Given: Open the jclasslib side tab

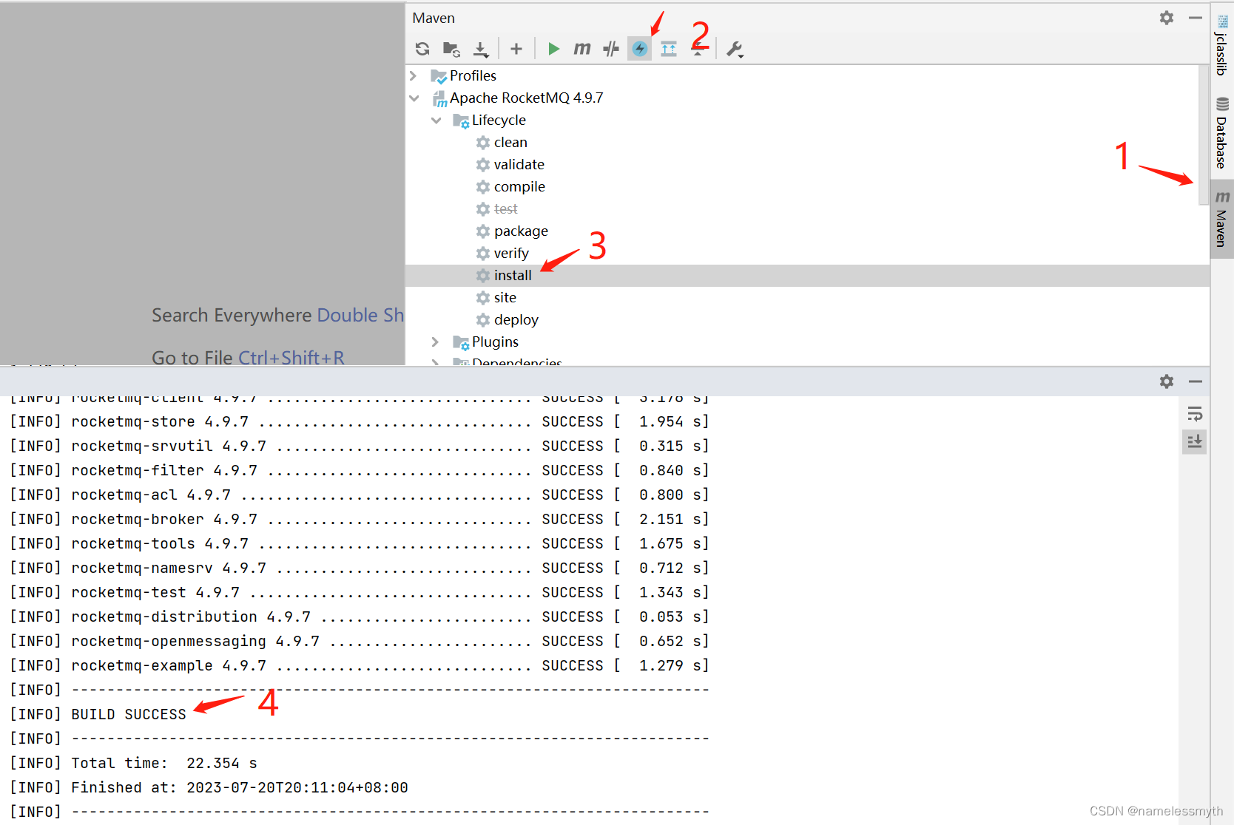Looking at the screenshot, I should pos(1222,46).
